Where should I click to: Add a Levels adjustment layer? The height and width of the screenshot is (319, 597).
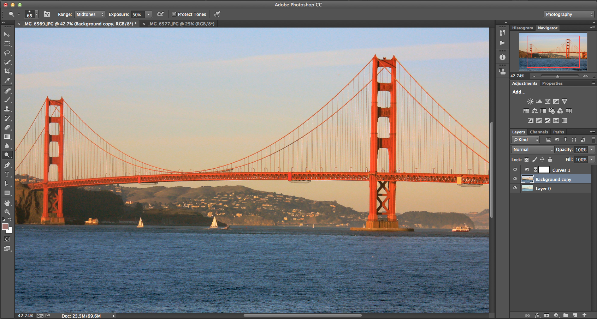[x=539, y=101]
